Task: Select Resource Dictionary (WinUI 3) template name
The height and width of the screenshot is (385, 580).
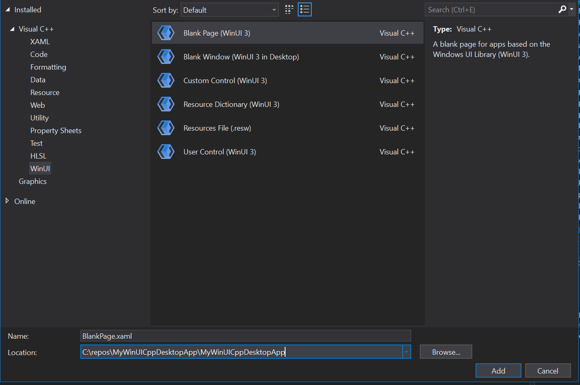Action: [x=231, y=104]
